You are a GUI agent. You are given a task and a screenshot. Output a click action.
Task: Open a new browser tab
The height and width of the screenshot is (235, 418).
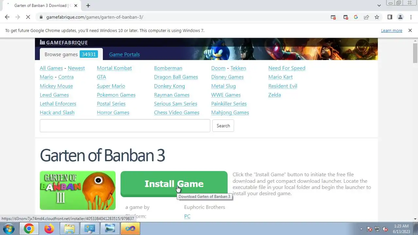88,6
